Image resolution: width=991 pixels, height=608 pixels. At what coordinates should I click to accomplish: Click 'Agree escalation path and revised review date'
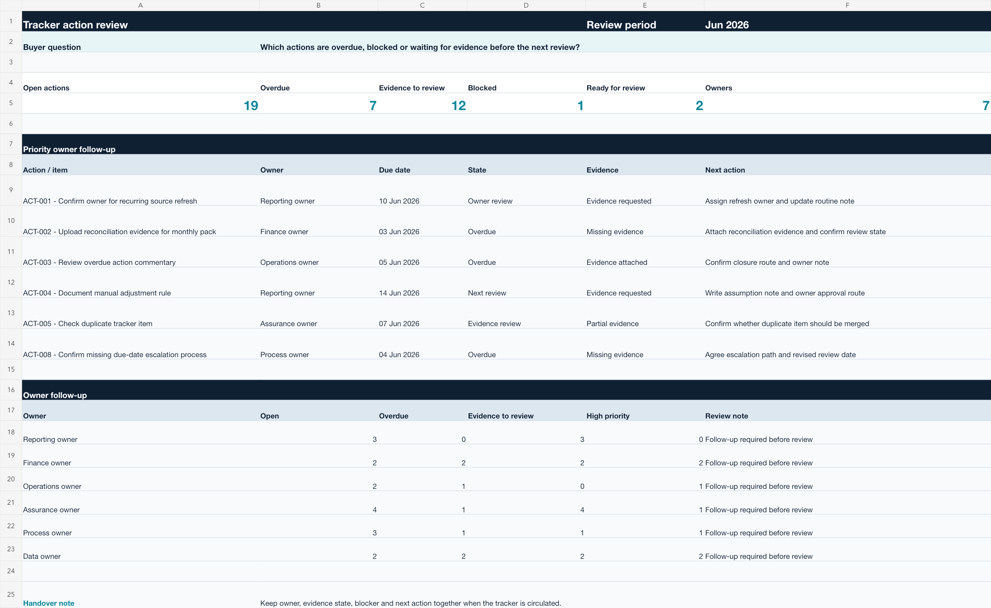pyautogui.click(x=780, y=355)
